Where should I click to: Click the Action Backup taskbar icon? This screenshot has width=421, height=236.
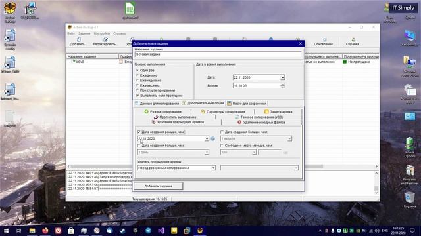200,231
